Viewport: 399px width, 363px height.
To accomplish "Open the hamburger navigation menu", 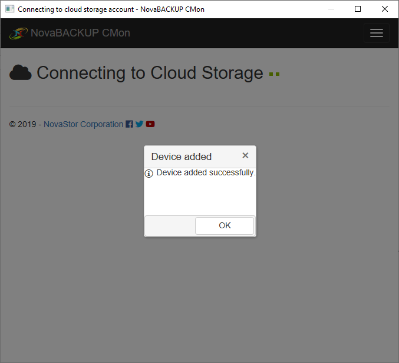I will (377, 33).
